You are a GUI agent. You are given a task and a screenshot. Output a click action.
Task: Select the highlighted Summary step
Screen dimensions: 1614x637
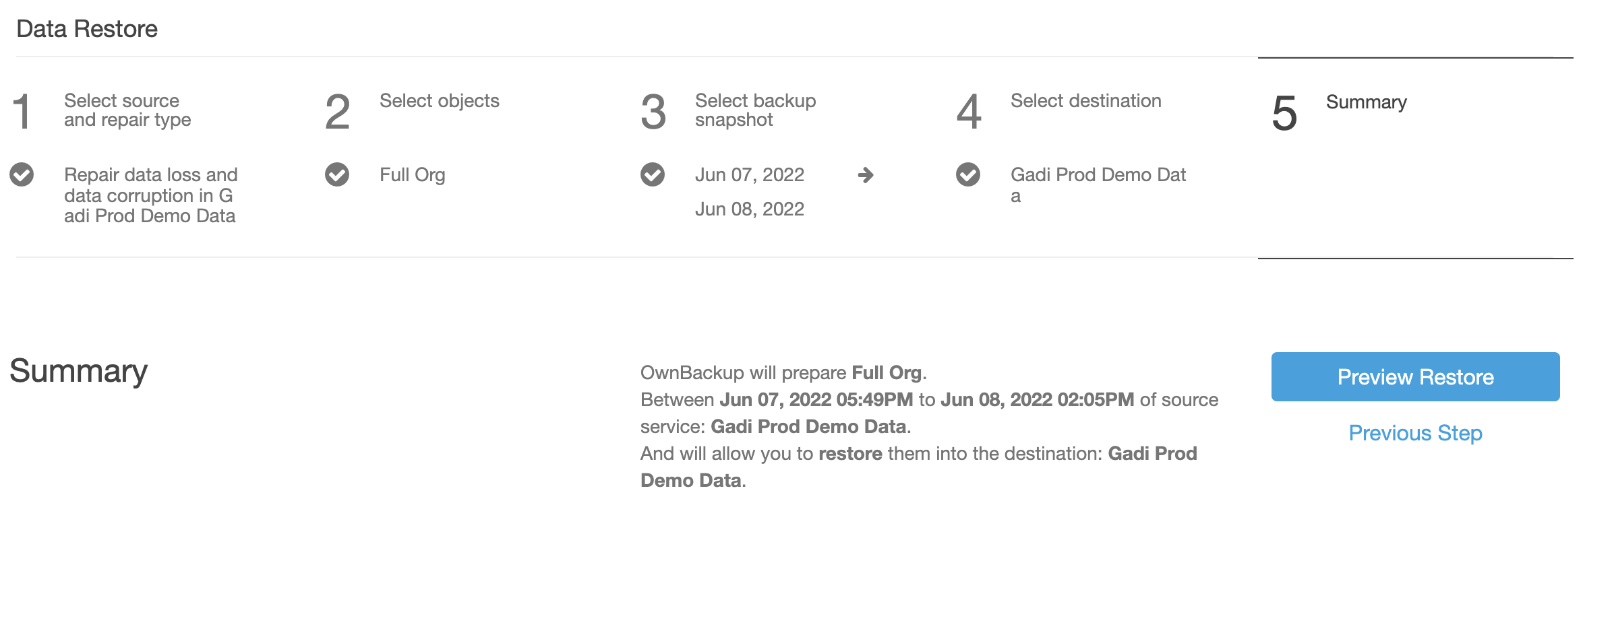coord(1365,102)
